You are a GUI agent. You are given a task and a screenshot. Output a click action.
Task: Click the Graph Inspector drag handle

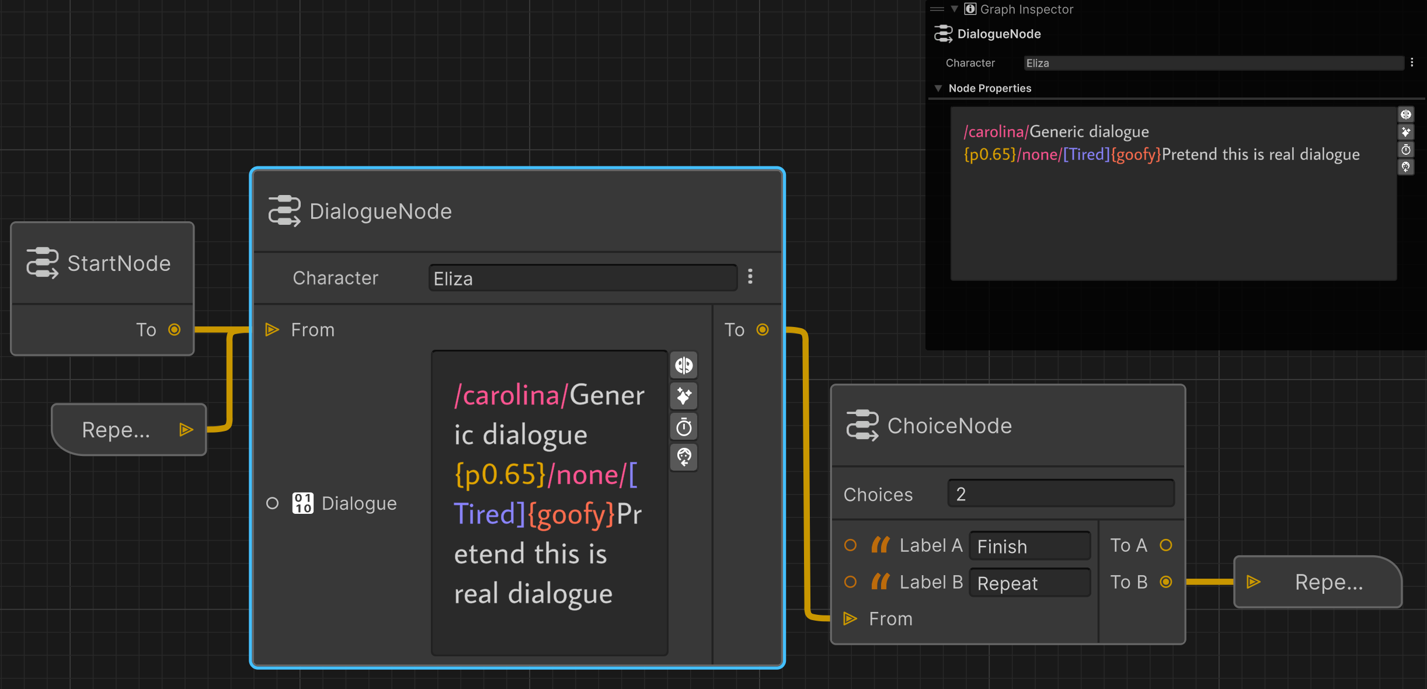pos(937,9)
